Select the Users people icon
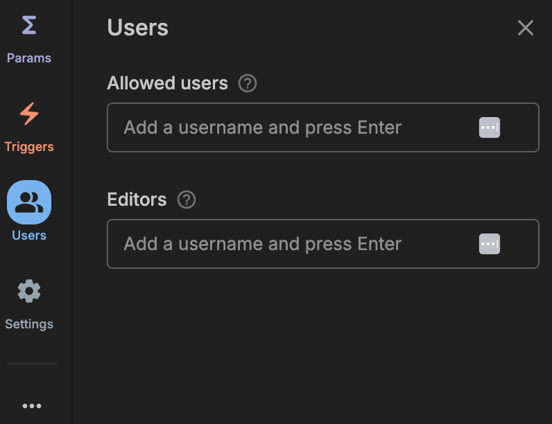Screen dimensions: 552x424 pos(29,202)
